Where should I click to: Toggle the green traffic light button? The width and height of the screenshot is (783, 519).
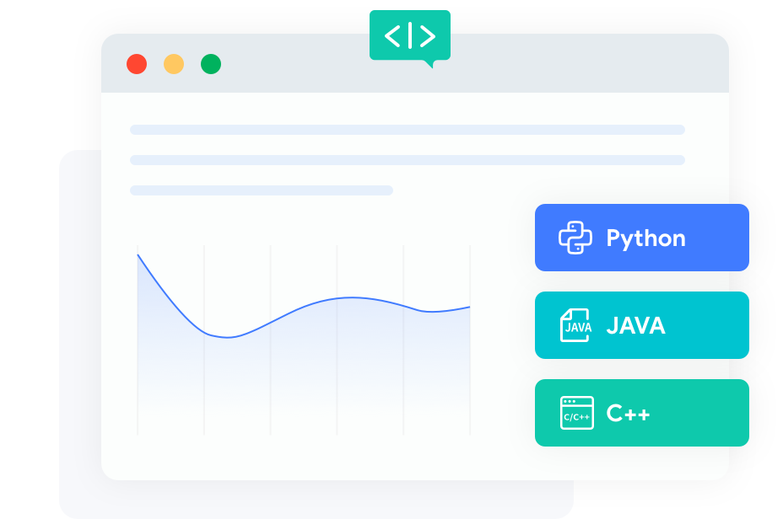coord(211,63)
